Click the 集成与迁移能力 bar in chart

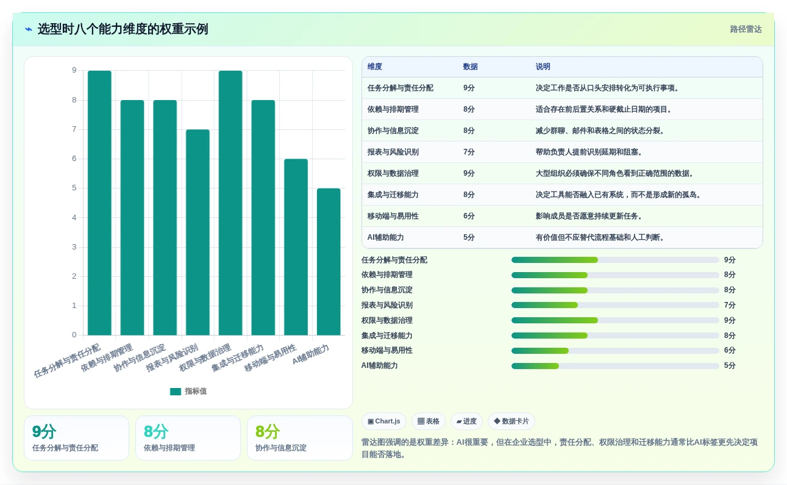(x=263, y=217)
